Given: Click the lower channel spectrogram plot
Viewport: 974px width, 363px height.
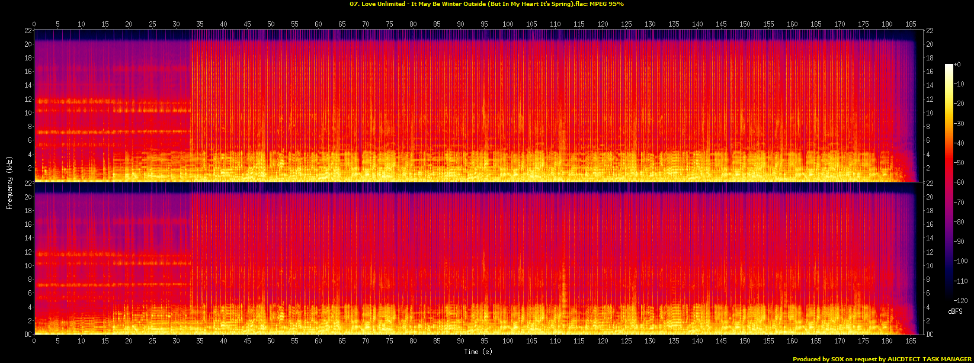Looking at the screenshot, I should 479,258.
